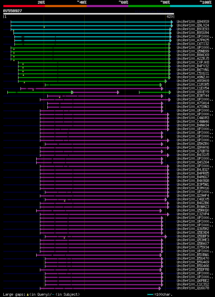Select the UniRef100_Q3U5M2 label

click(x=193, y=229)
